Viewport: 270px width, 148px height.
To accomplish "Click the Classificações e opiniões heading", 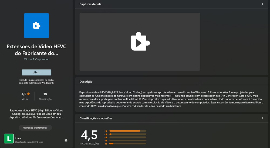I will point(96,118).
